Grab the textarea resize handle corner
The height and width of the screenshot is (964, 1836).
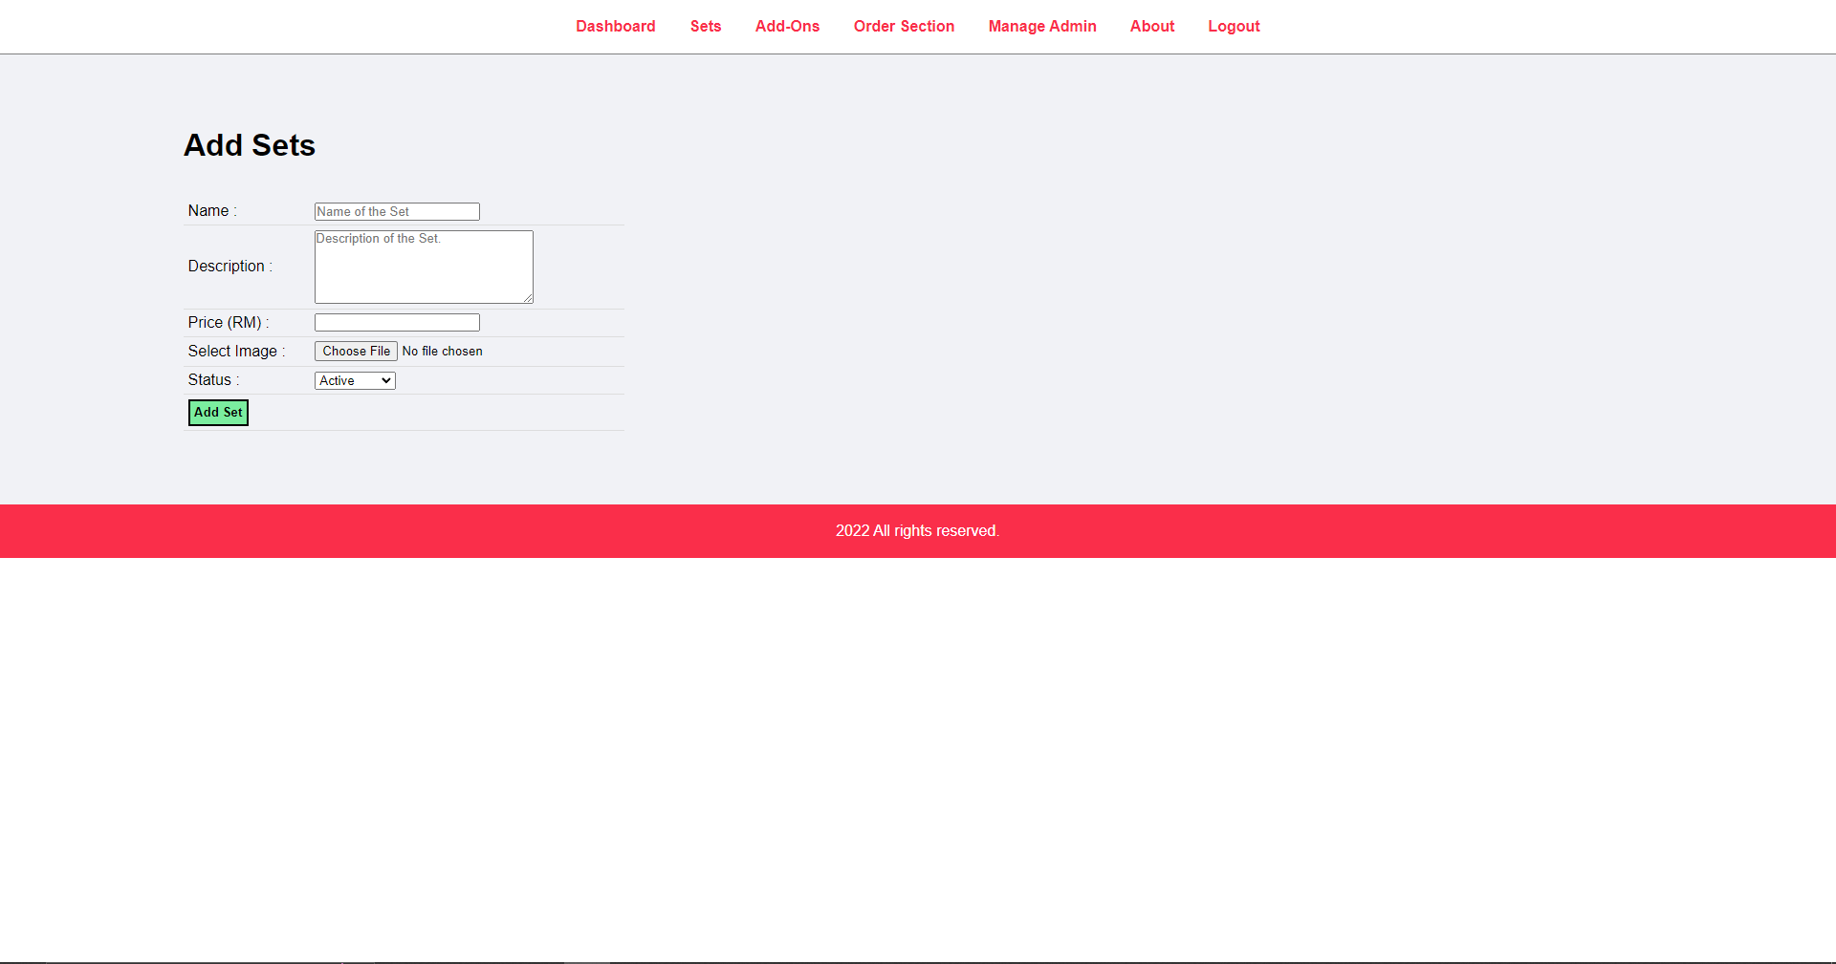[528, 298]
